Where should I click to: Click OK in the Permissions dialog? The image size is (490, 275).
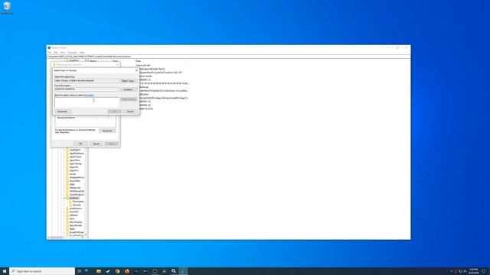coord(80,144)
